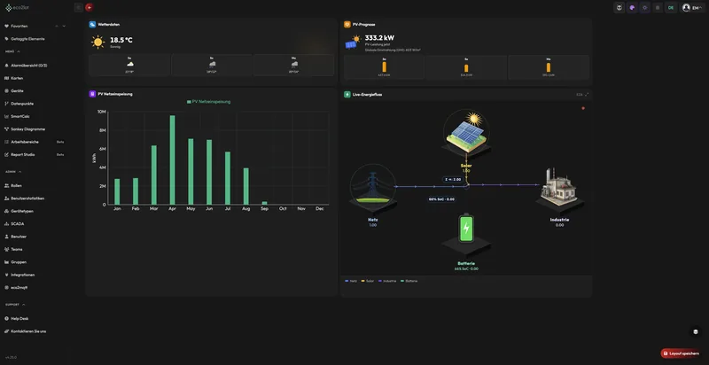Click the SCADA chart icon

6,223
